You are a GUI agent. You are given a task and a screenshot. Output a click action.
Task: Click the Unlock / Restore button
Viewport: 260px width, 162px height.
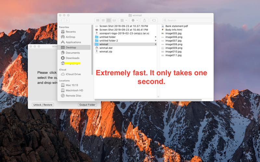(43, 105)
